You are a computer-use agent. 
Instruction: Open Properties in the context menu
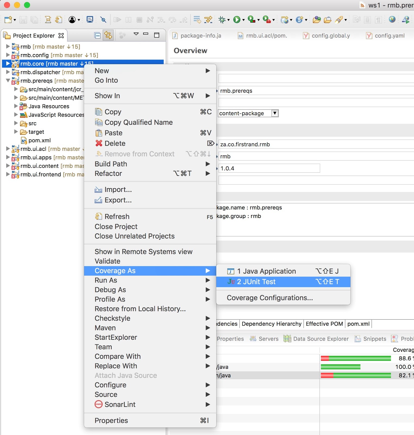click(x=150, y=421)
